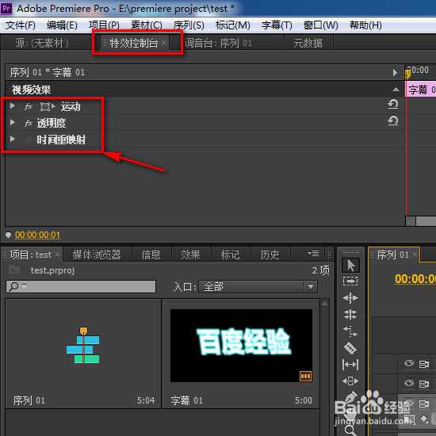
Task: Open the 入口 dropdown showing 全部
Action: pos(258,286)
